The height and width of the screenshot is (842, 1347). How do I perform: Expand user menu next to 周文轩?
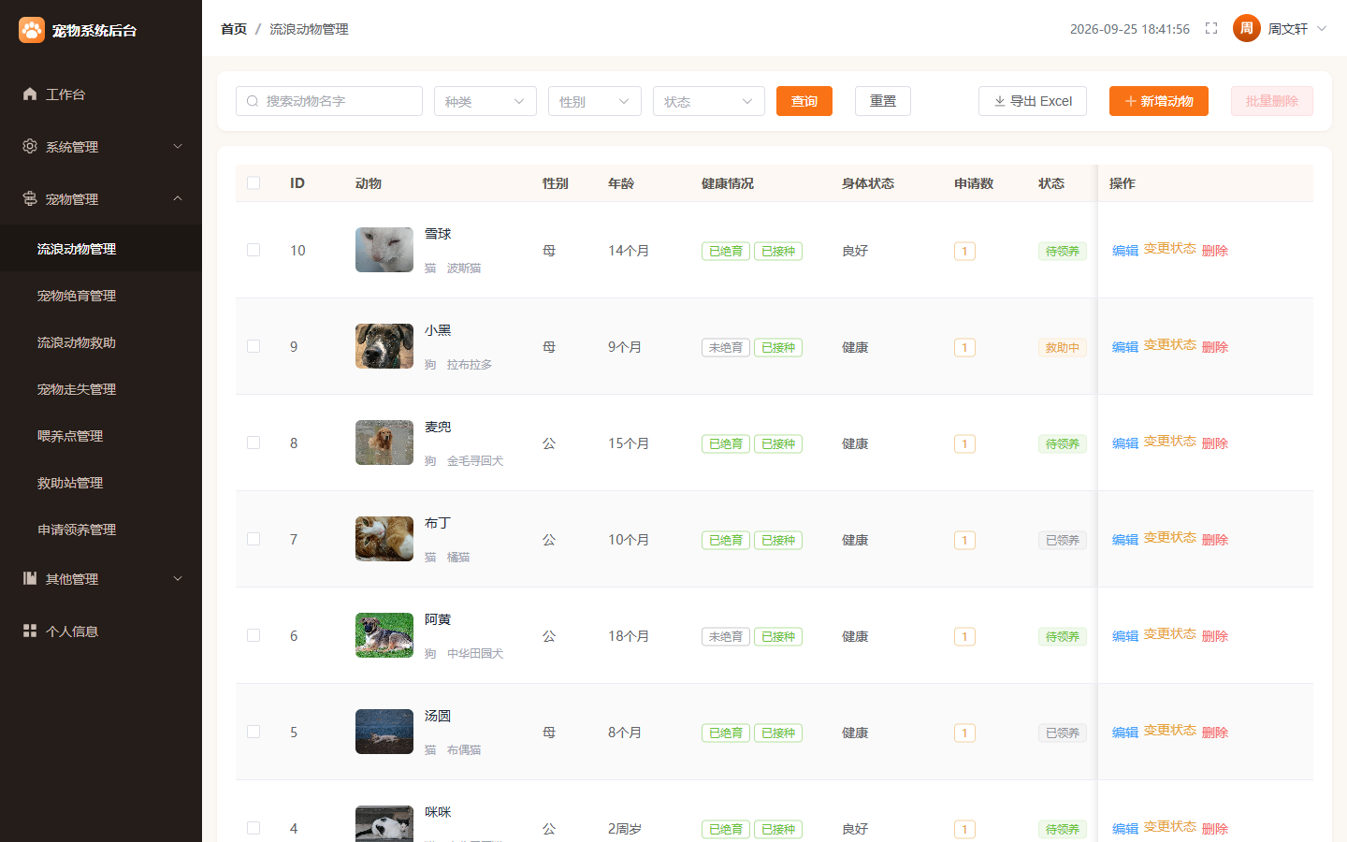coord(1322,28)
